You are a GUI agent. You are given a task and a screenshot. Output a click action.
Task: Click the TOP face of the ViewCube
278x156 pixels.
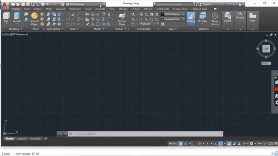tap(266, 49)
